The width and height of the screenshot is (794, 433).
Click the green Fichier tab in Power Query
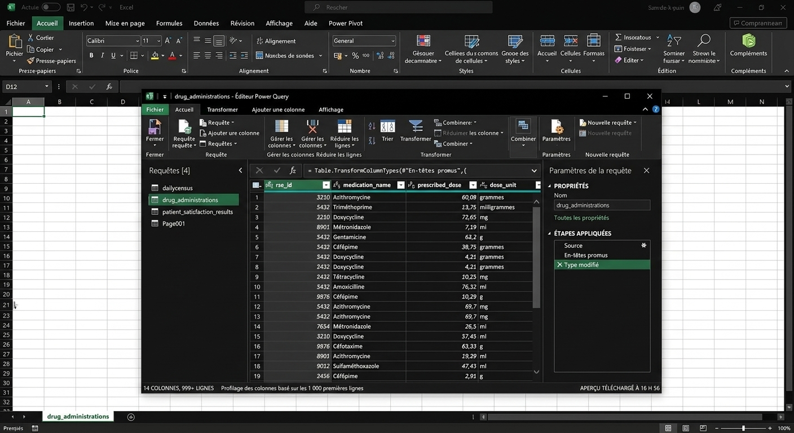155,109
